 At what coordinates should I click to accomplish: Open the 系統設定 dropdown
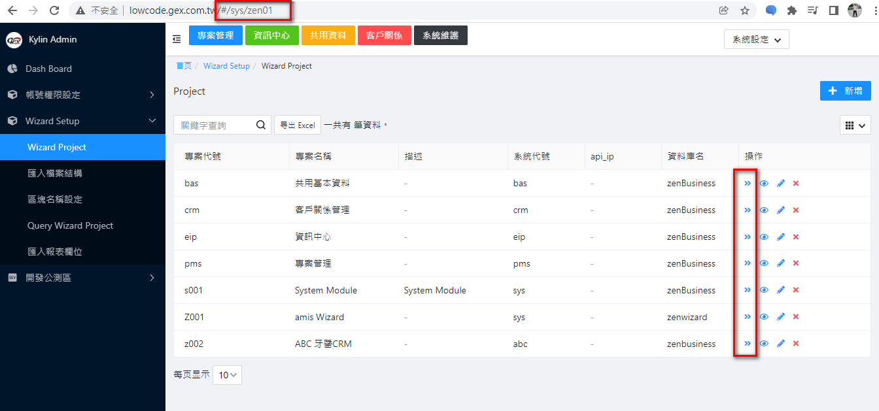(x=756, y=39)
